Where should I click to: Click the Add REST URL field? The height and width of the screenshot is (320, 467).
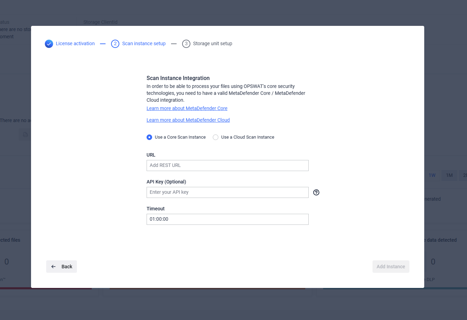[x=228, y=166]
